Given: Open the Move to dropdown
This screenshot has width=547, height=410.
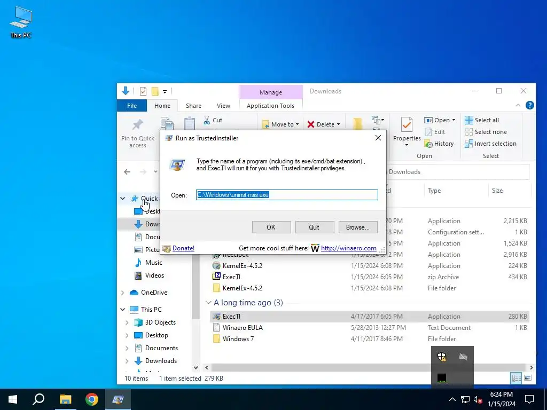Looking at the screenshot, I should point(281,124).
